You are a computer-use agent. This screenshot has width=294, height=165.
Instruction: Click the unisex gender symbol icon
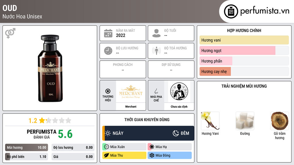pyautogui.click(x=10, y=33)
